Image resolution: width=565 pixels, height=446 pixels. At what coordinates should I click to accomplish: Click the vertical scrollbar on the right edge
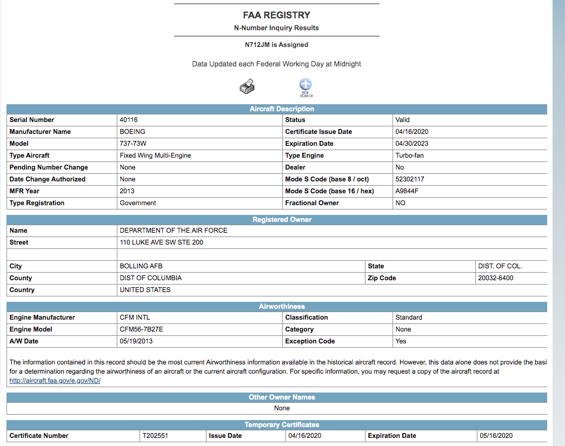(558, 216)
